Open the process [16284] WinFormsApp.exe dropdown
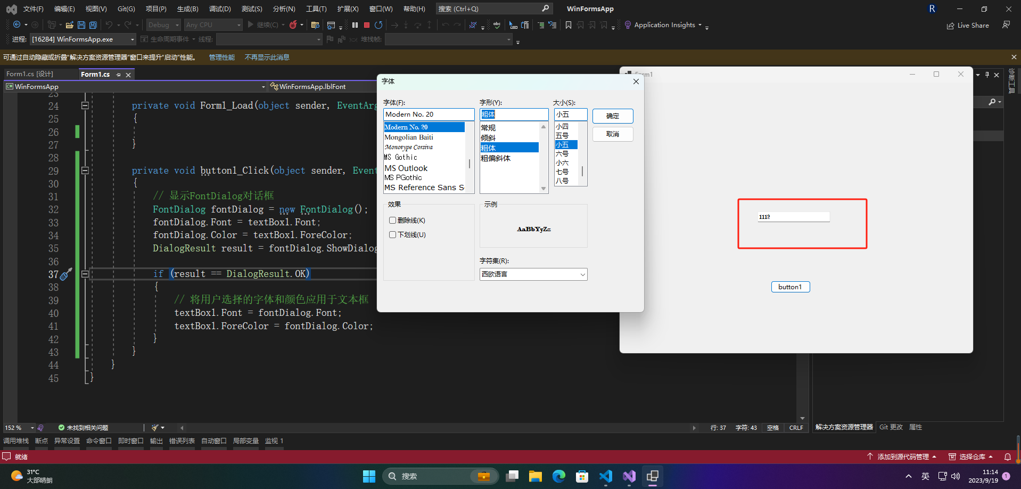This screenshot has height=489, width=1021. pyautogui.click(x=83, y=39)
